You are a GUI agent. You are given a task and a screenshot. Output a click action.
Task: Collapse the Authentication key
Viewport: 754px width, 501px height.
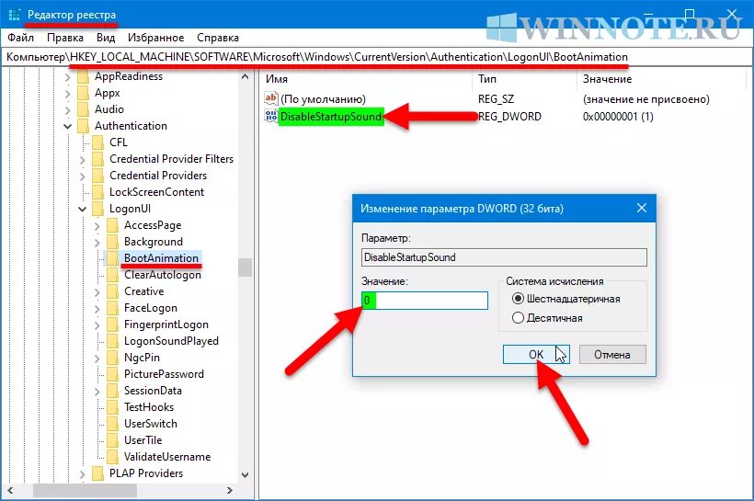67,127
